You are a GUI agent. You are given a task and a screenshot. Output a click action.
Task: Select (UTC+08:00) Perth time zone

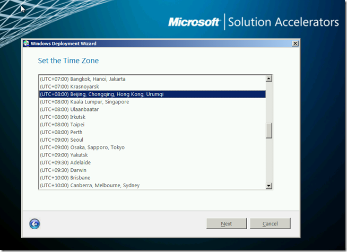click(152, 132)
